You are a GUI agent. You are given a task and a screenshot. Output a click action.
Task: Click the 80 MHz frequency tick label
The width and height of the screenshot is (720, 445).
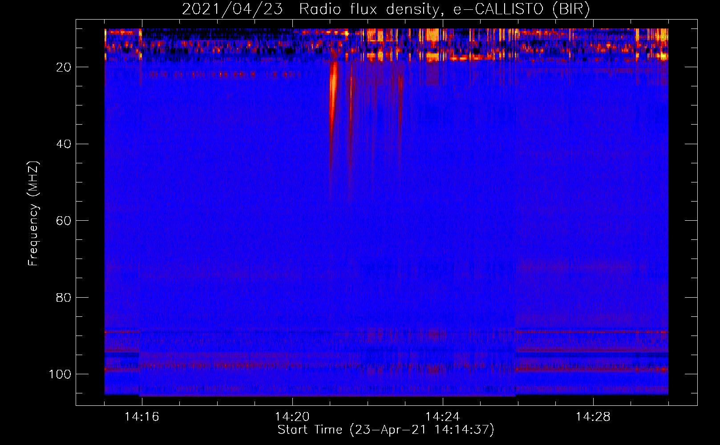pos(64,297)
